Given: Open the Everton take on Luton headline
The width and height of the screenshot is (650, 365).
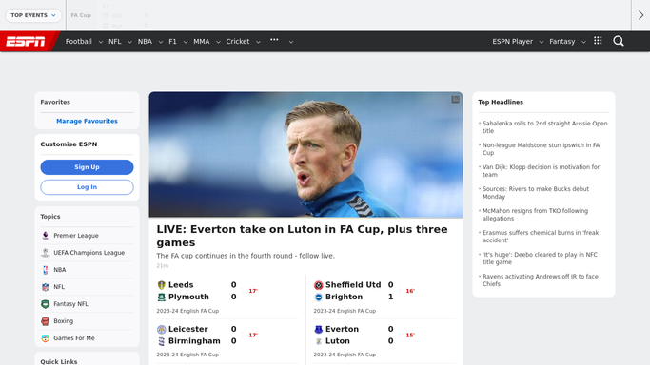Looking at the screenshot, I should point(302,236).
